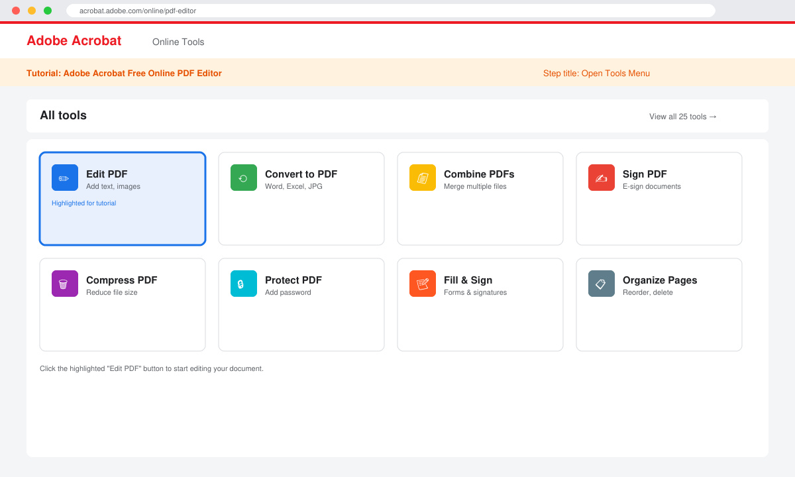
Task: Open the Edit PDF tool title
Action: pyautogui.click(x=107, y=174)
